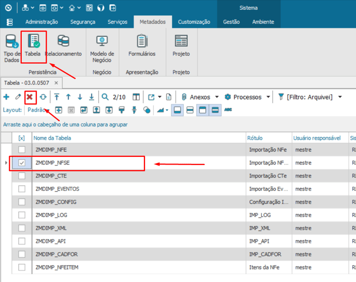356x282 pixels.
Task: Go to the previous record with the up arrow
Action: pos(68,97)
